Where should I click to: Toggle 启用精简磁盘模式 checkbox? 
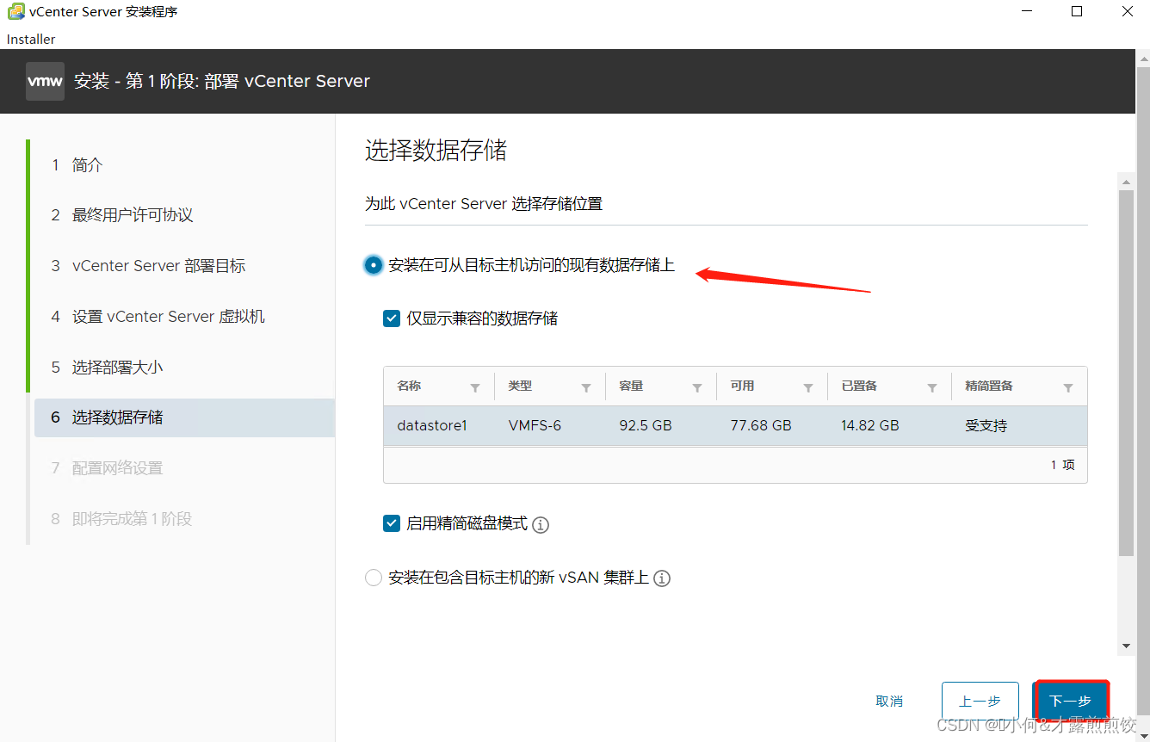[392, 523]
